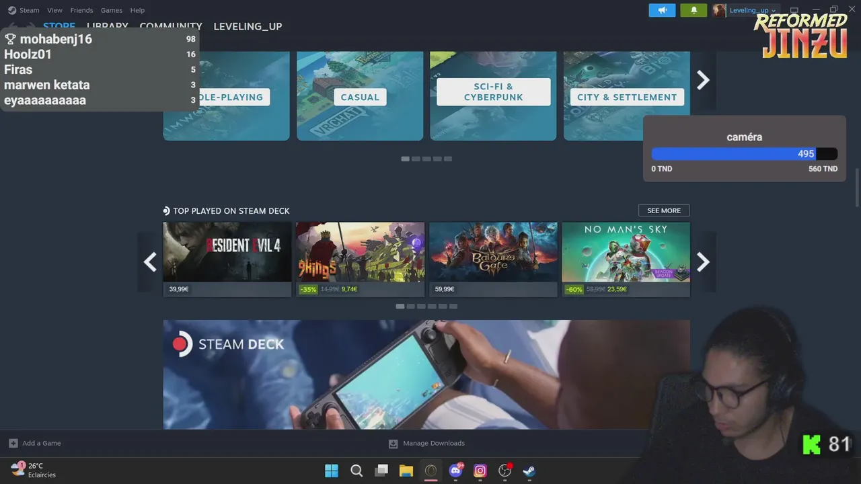861x484 pixels.
Task: Click the Steam Deck logo icon
Action: click(182, 344)
